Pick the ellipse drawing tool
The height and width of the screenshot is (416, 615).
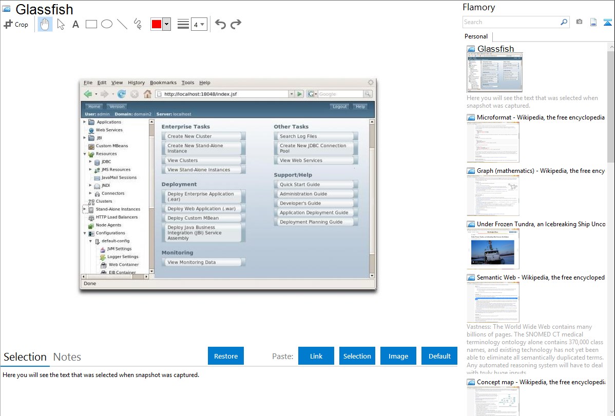coord(107,24)
